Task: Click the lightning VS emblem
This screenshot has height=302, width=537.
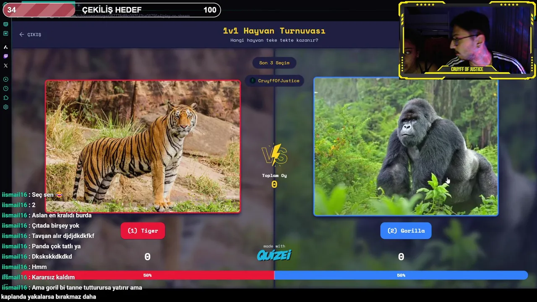Action: 274,155
